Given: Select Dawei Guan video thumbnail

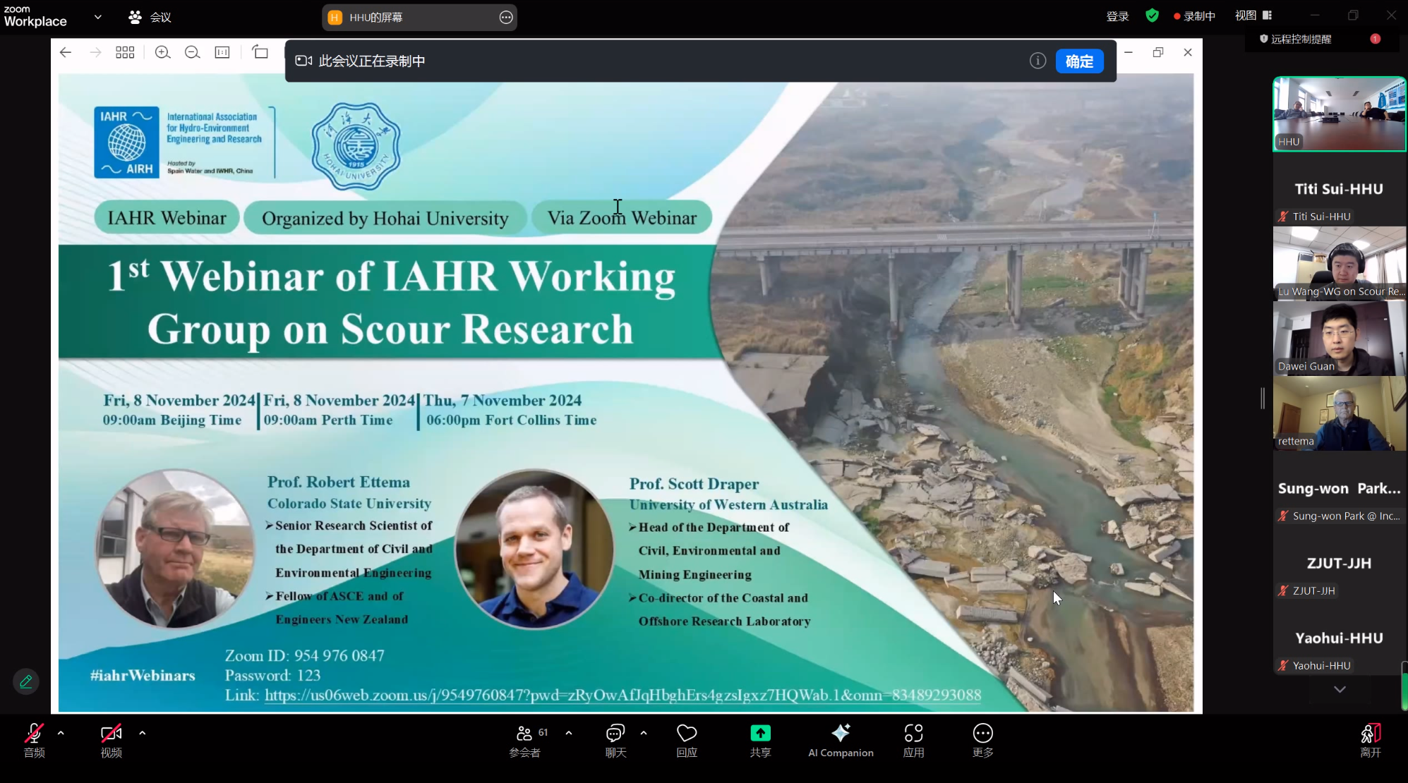Looking at the screenshot, I should pyautogui.click(x=1339, y=339).
